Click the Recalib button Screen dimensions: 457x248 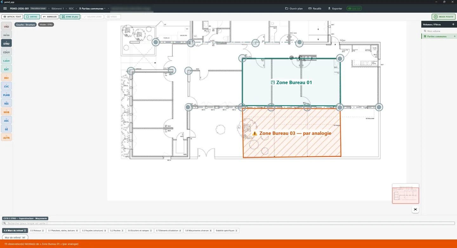(315, 9)
